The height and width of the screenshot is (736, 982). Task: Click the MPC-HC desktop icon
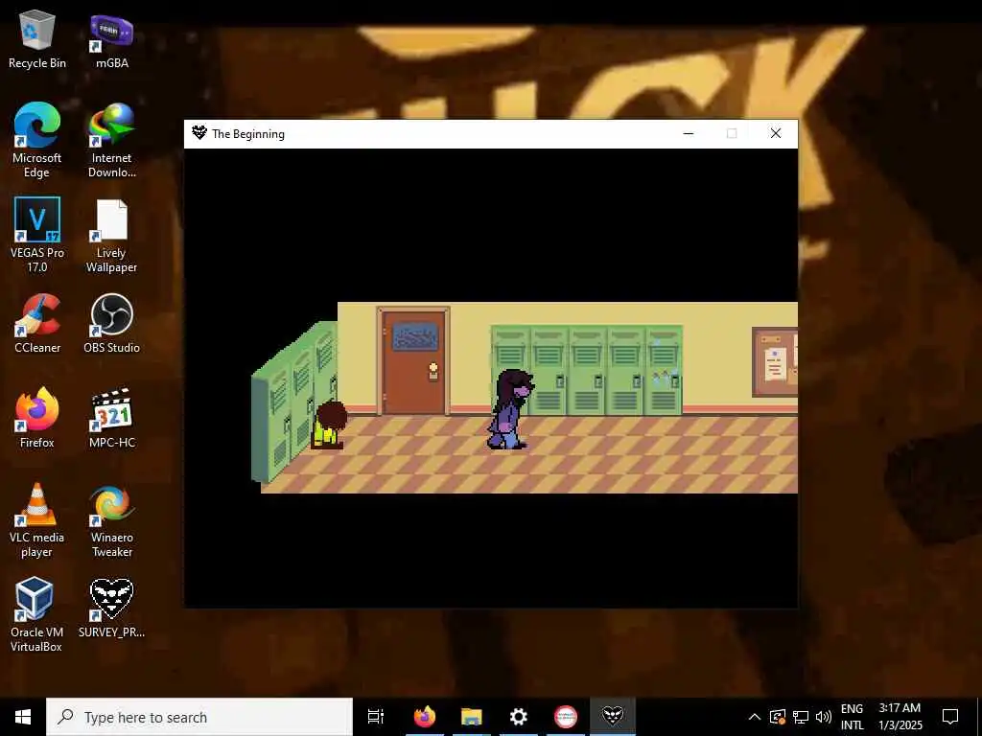pos(111,418)
